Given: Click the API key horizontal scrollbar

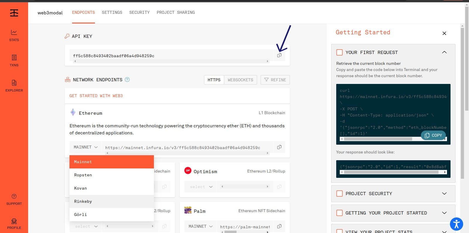Looking at the screenshot, I should tap(171, 61).
